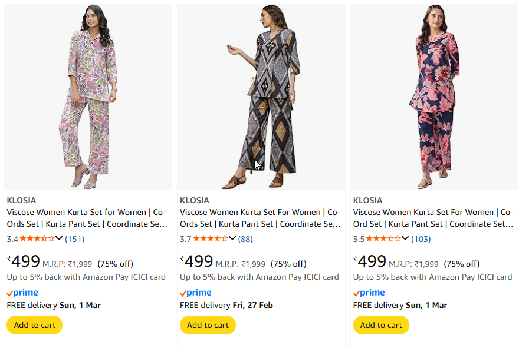Click the star rating icons of third product
The image size is (519, 348).
tap(383, 238)
